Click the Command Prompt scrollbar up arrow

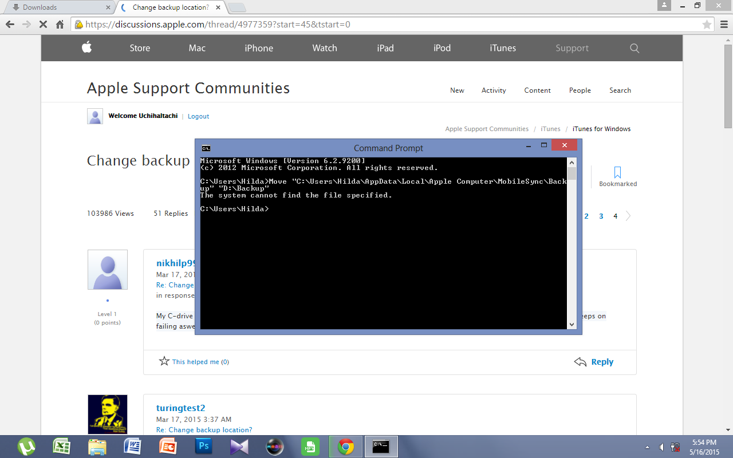point(572,162)
